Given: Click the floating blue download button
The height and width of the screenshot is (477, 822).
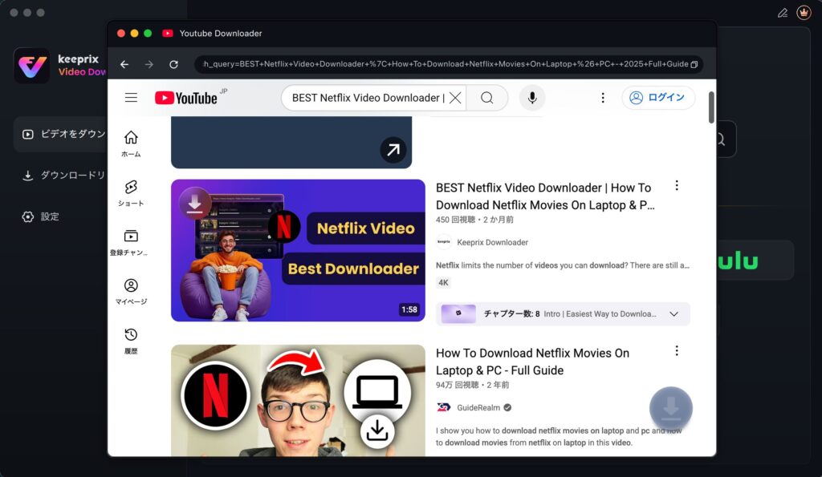Looking at the screenshot, I should [x=671, y=408].
